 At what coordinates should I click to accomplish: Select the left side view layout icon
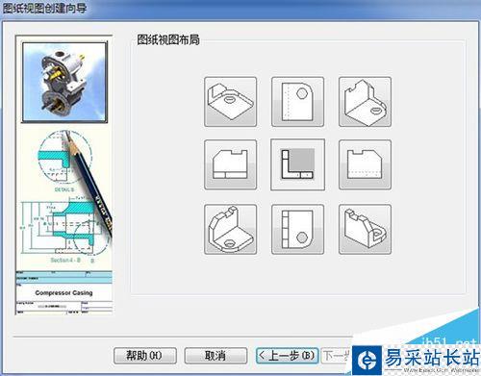[x=230, y=164]
